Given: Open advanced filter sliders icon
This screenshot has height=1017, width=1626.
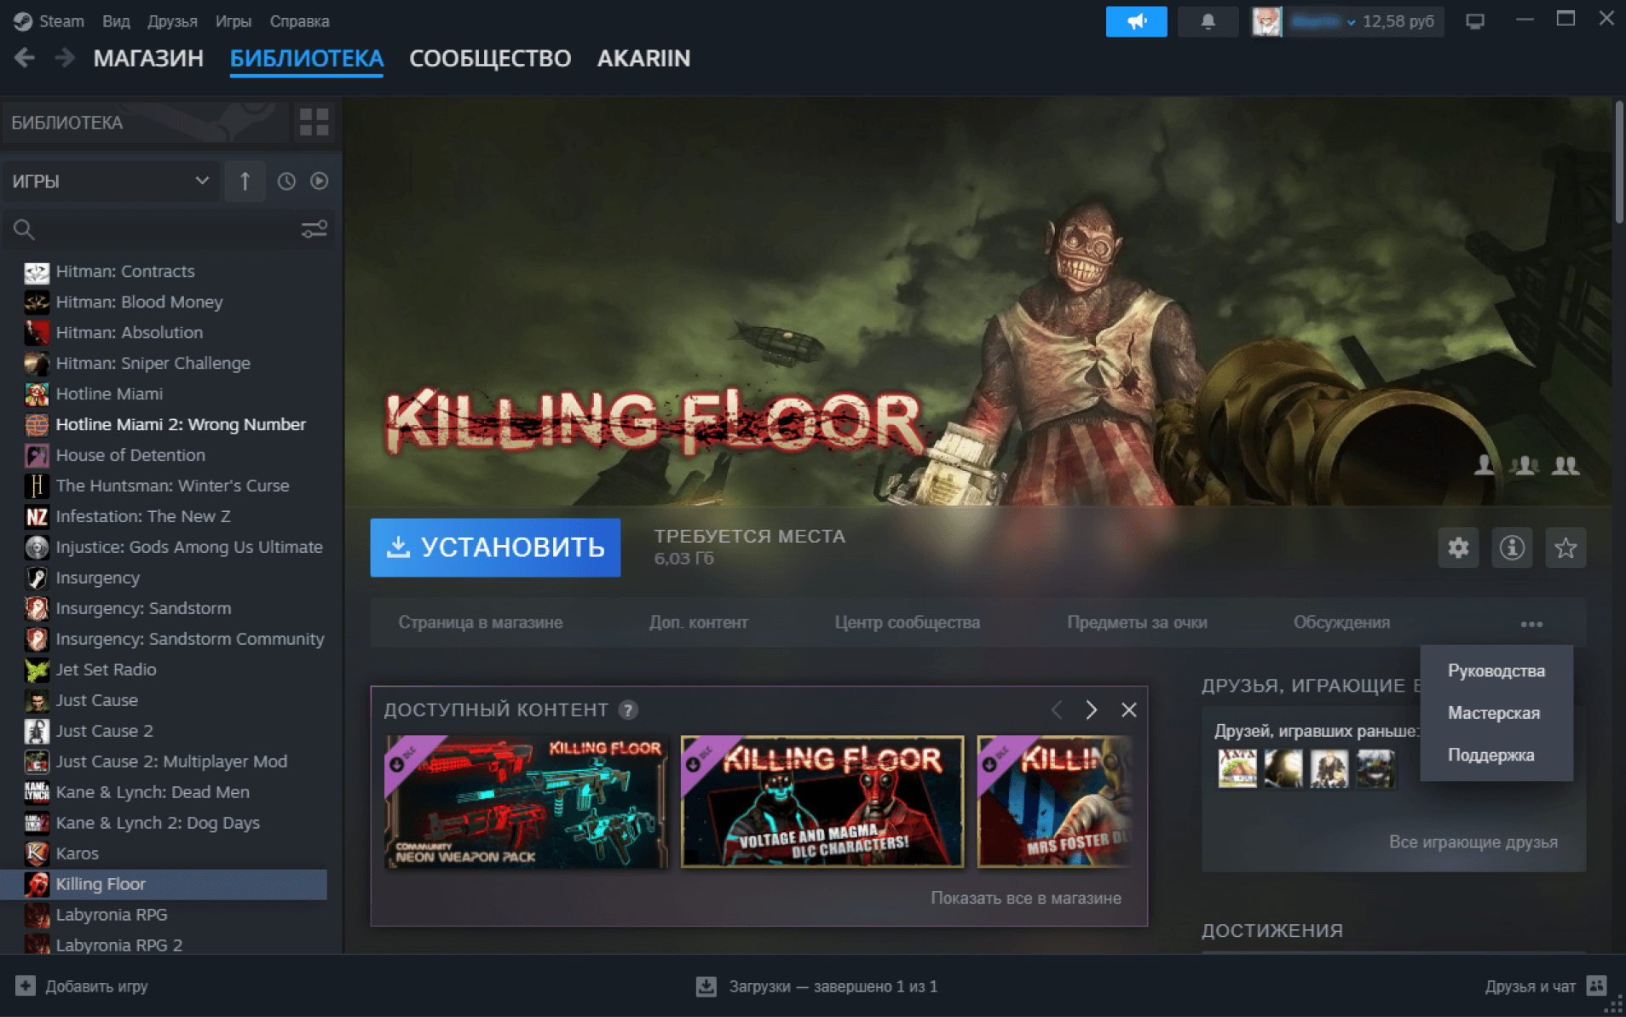Looking at the screenshot, I should point(314,229).
